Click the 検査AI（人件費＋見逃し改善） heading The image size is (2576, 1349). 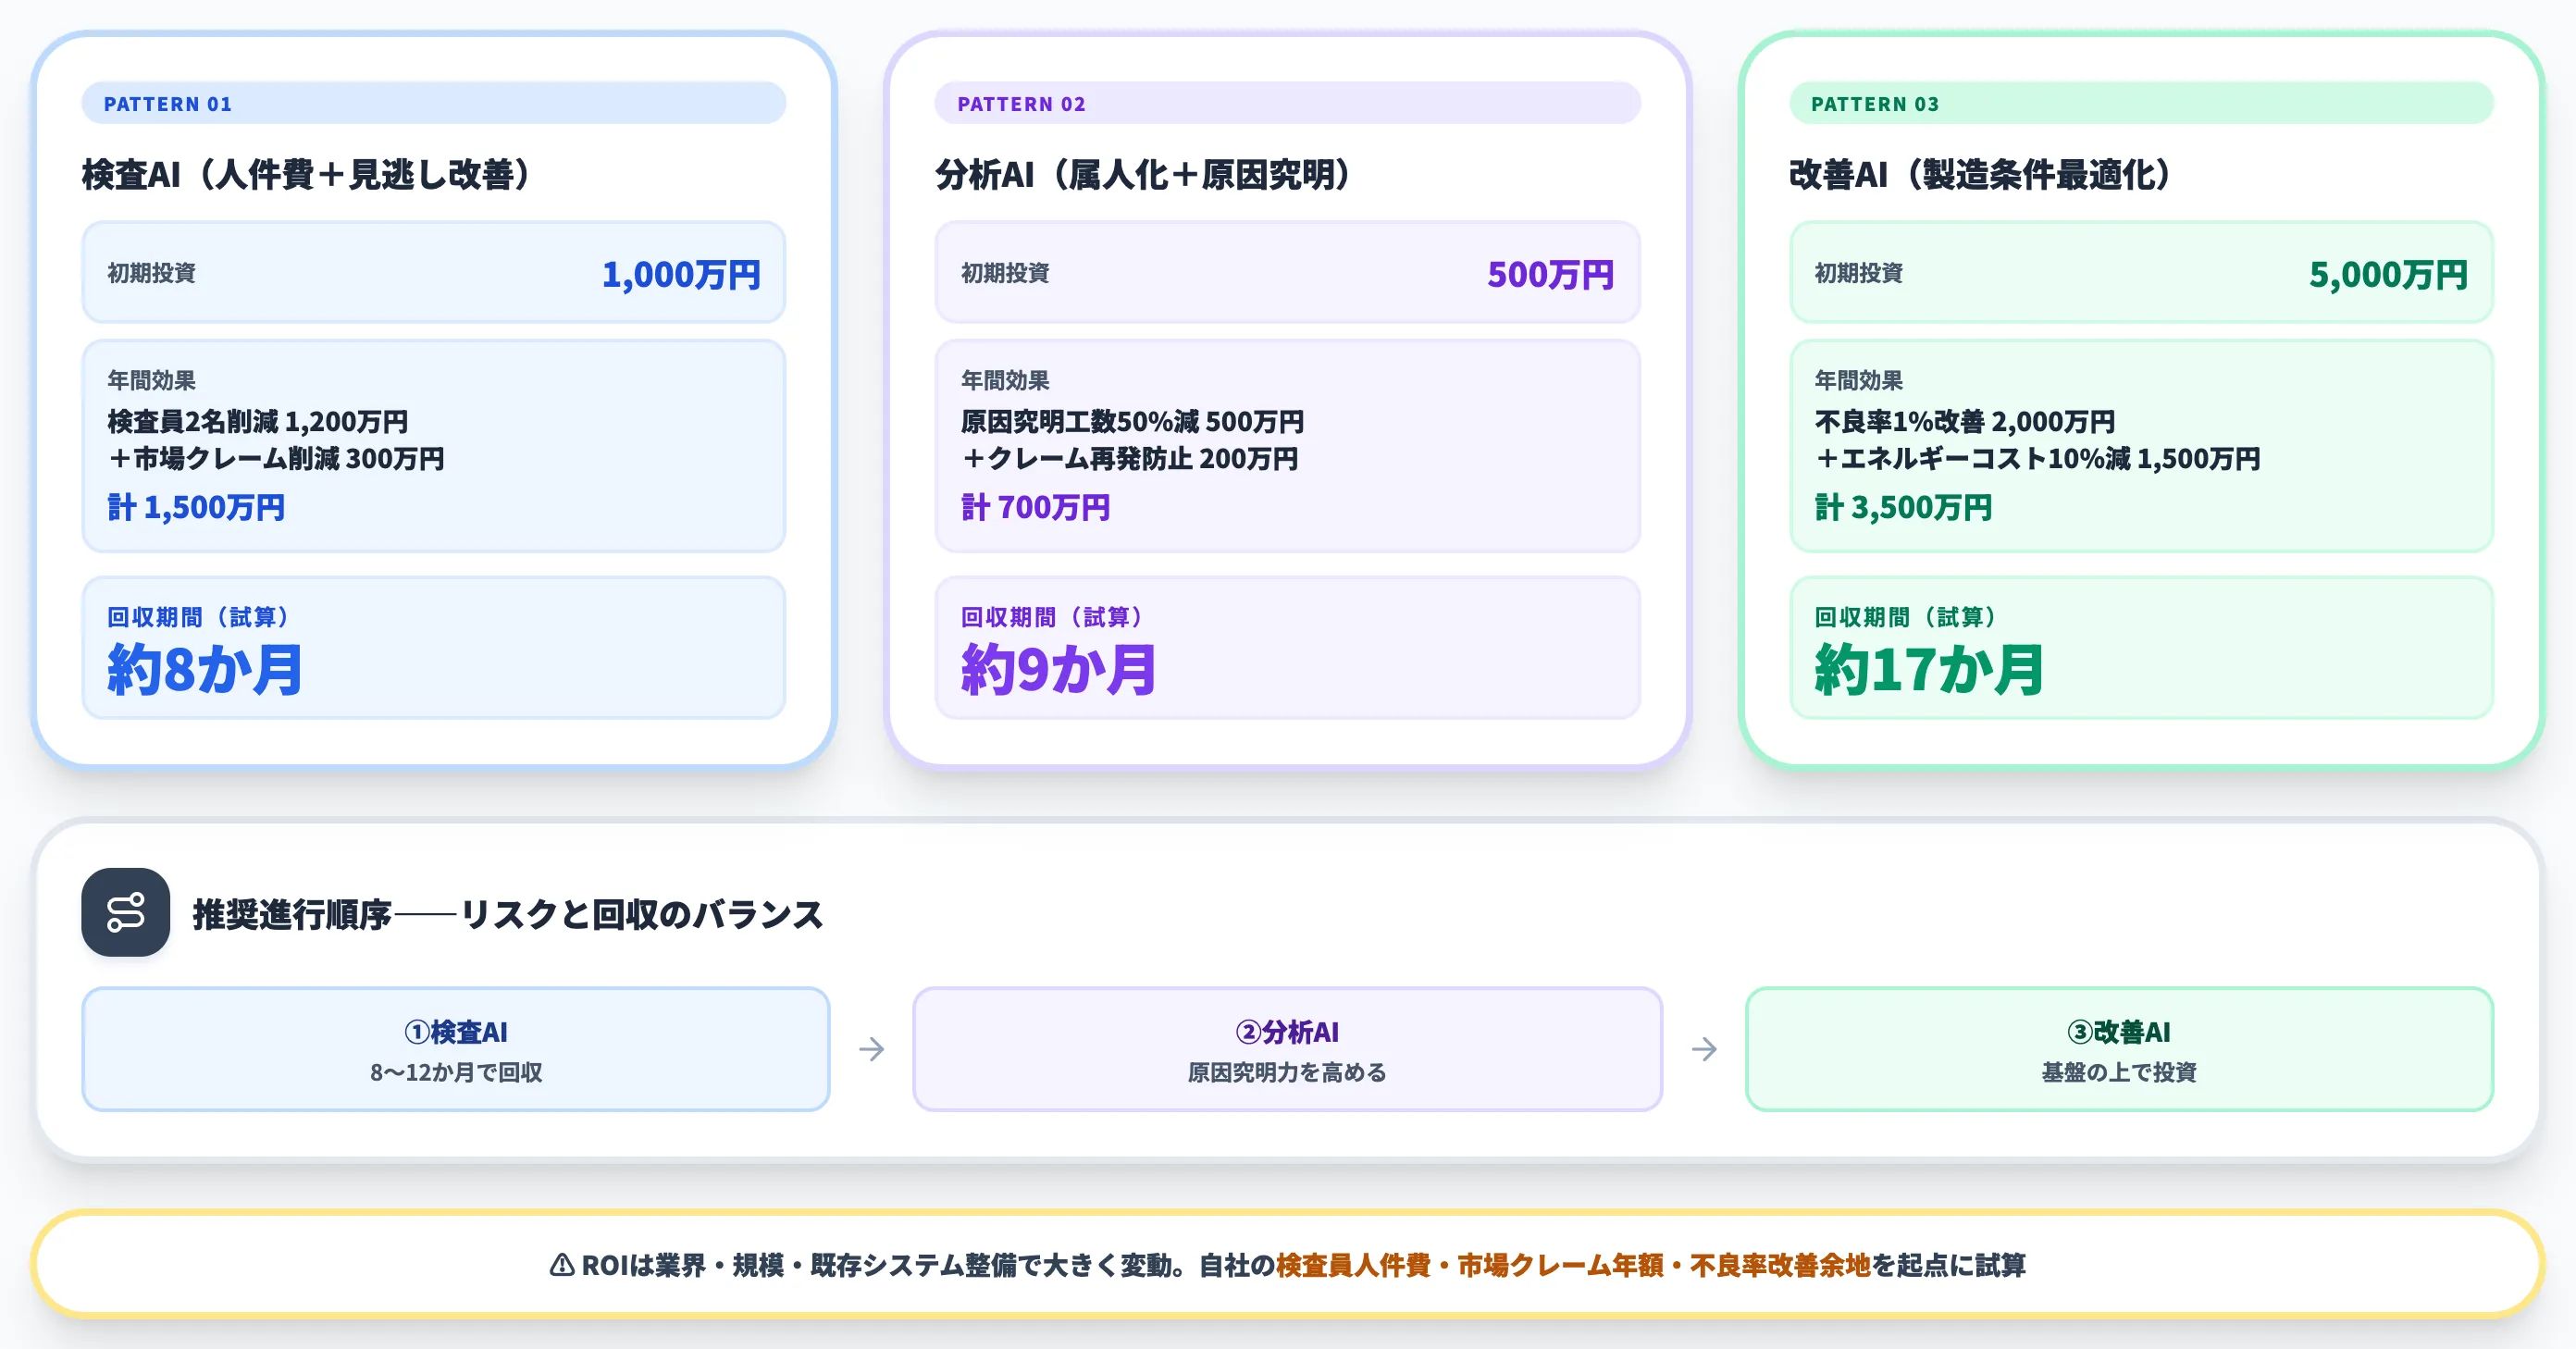click(306, 174)
